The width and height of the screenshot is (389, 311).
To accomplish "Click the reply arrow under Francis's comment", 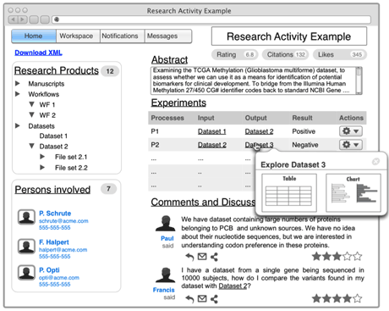I will tap(189, 298).
